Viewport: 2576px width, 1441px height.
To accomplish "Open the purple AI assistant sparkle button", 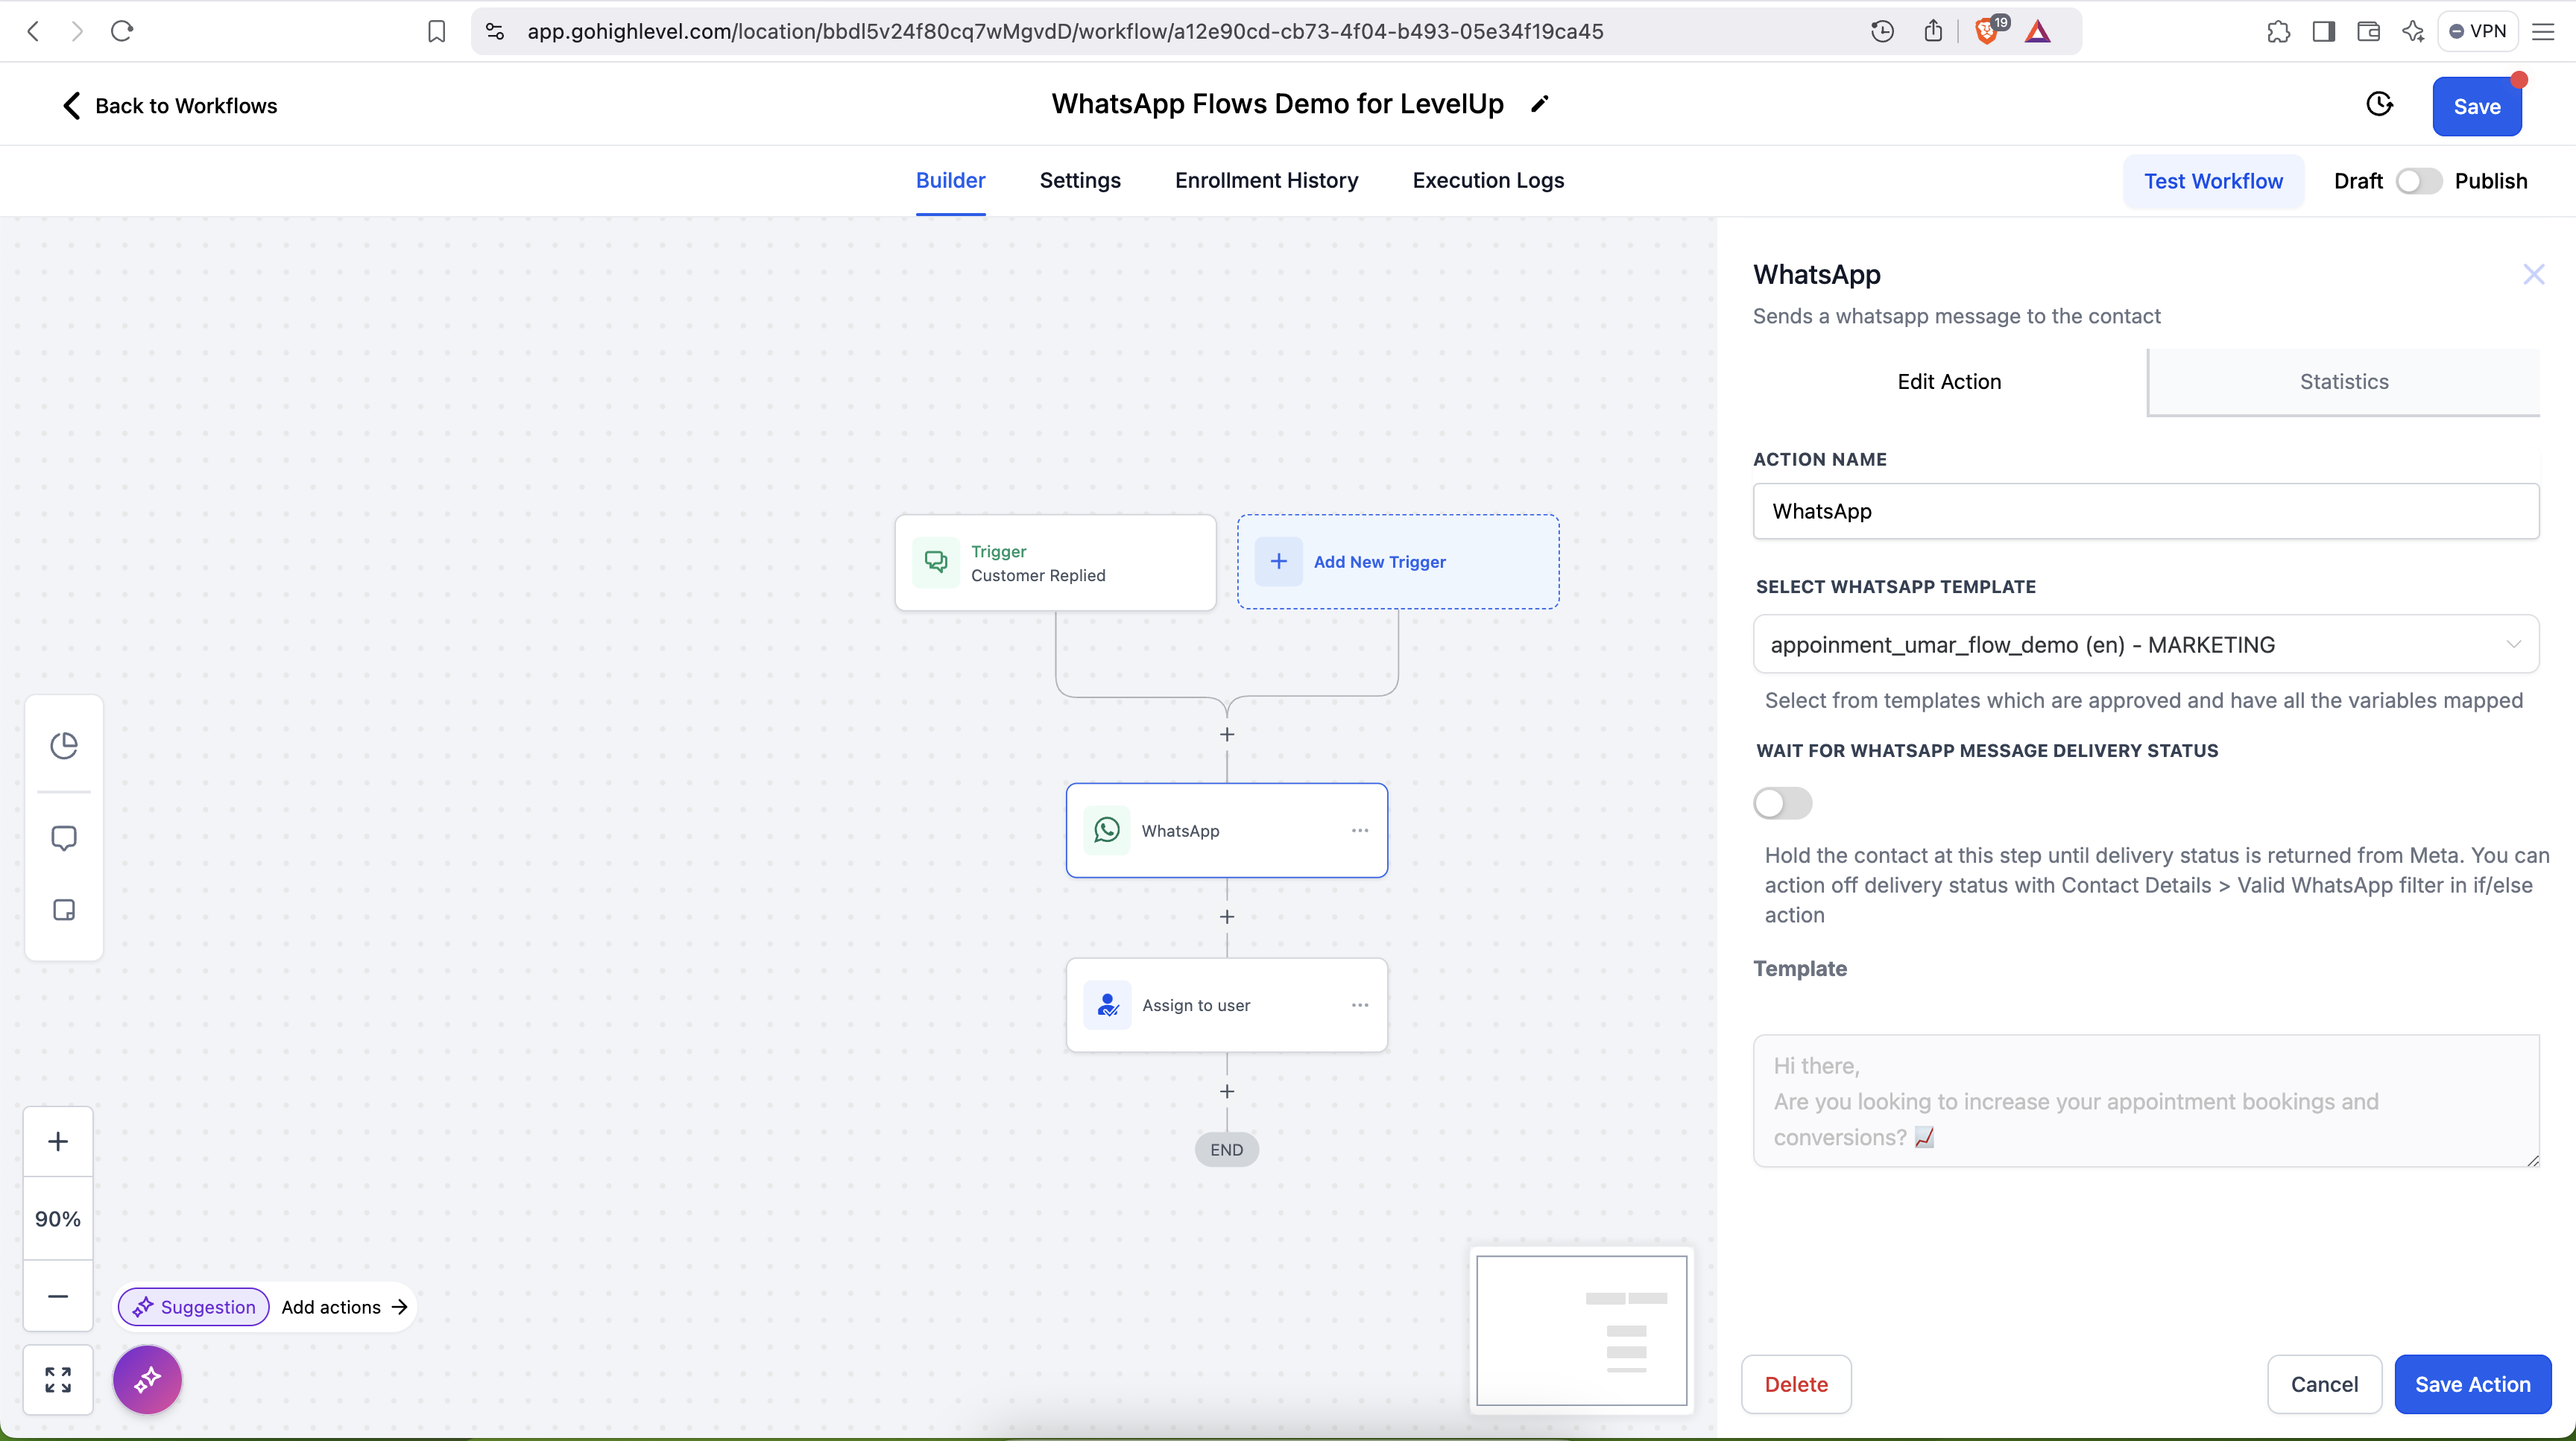I will 148,1380.
